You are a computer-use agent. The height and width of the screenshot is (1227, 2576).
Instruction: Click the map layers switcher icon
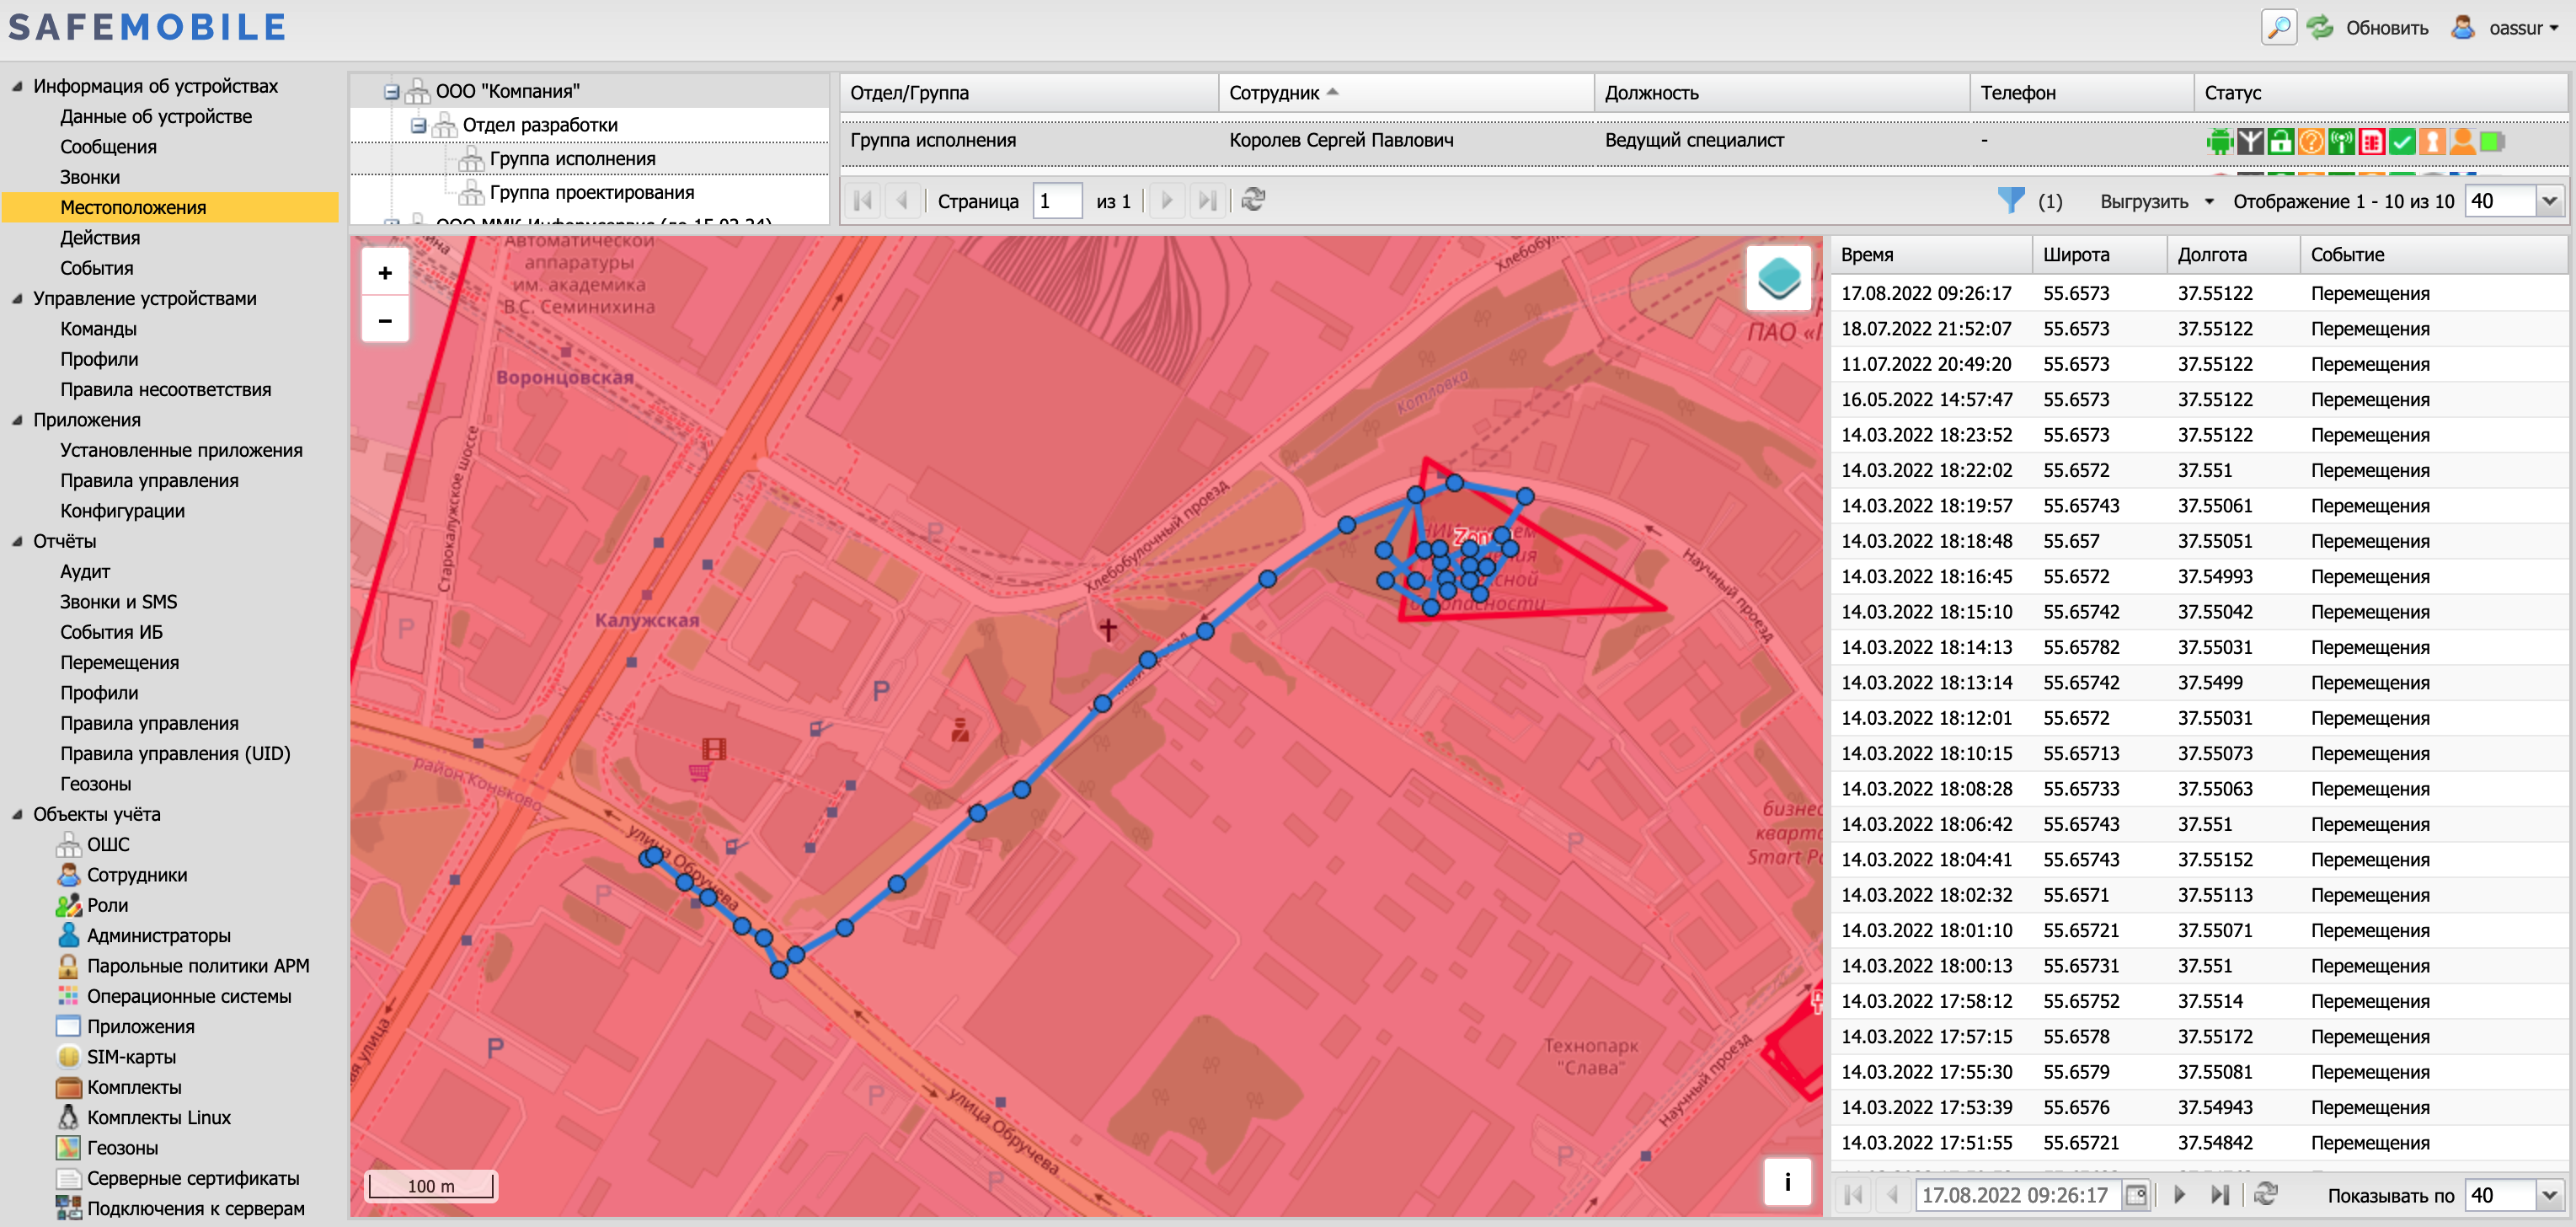pos(1778,277)
